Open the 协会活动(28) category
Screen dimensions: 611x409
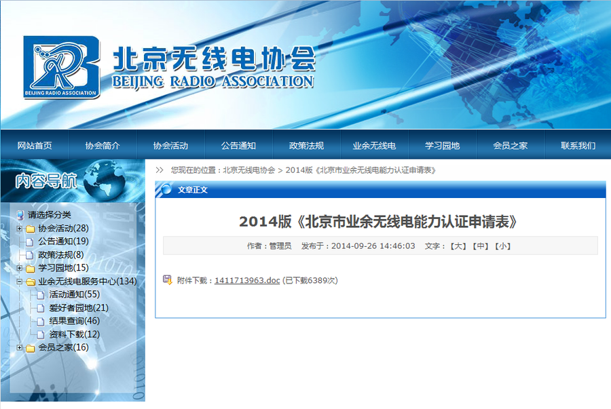click(63, 229)
